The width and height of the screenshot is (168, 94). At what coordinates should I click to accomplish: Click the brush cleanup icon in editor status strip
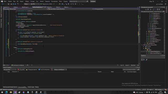click(x=27, y=65)
